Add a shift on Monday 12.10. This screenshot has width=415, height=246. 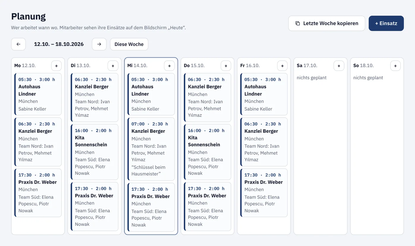pos(56,66)
